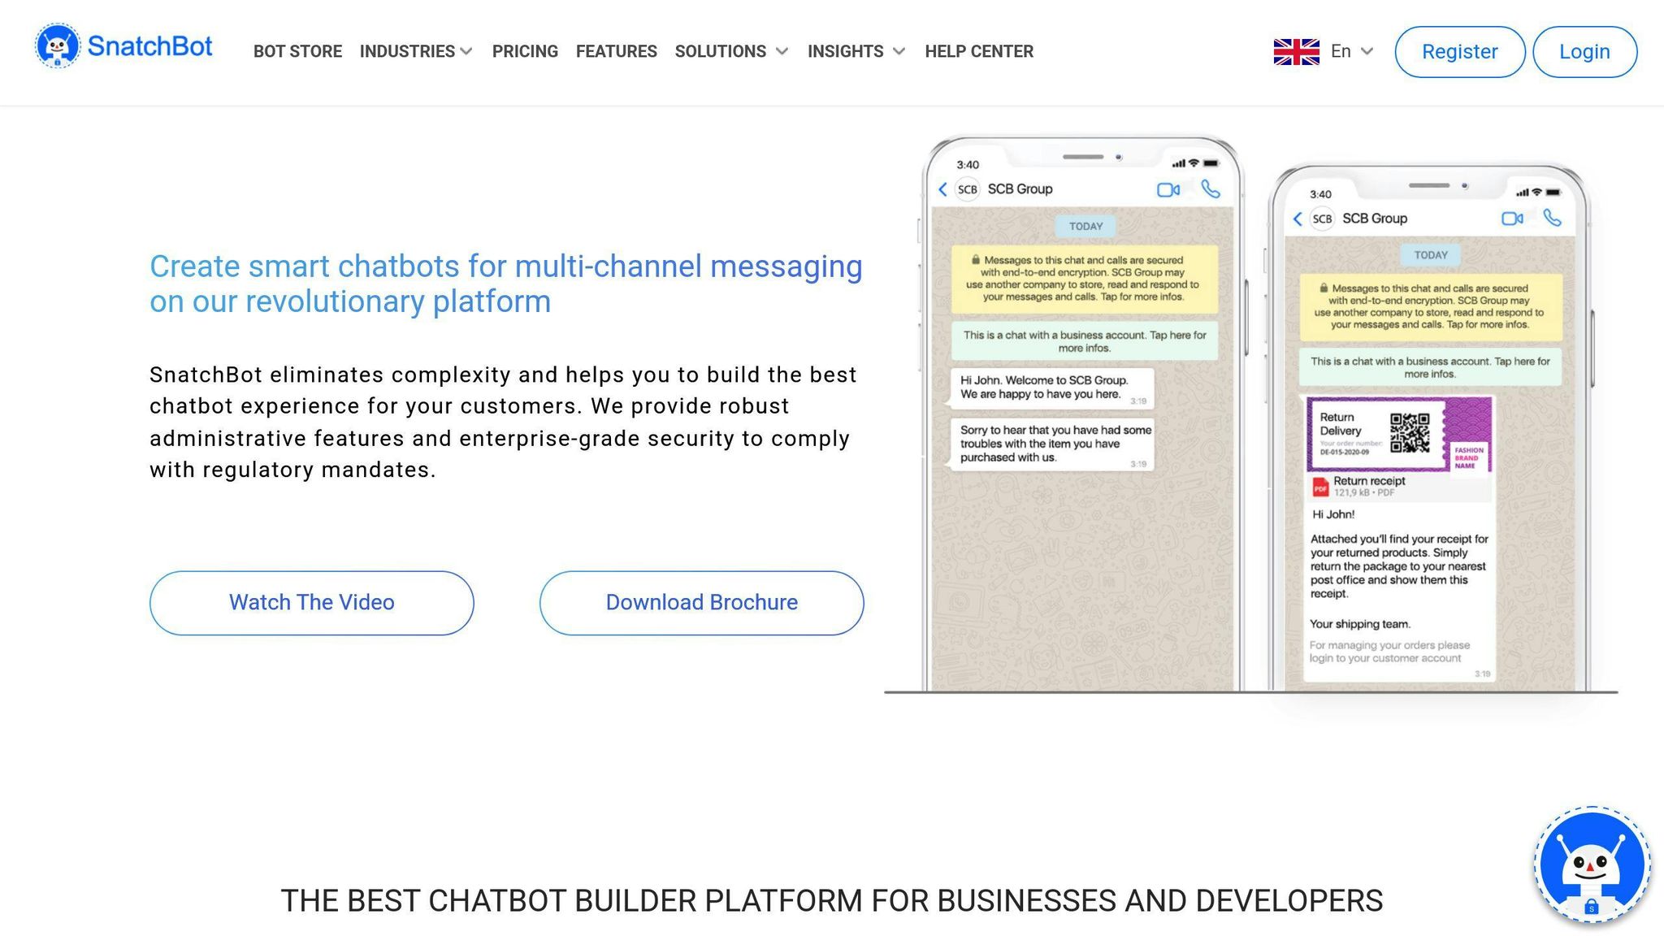The image size is (1664, 936).
Task: Tap the video call icon in left phone
Action: point(1168,189)
